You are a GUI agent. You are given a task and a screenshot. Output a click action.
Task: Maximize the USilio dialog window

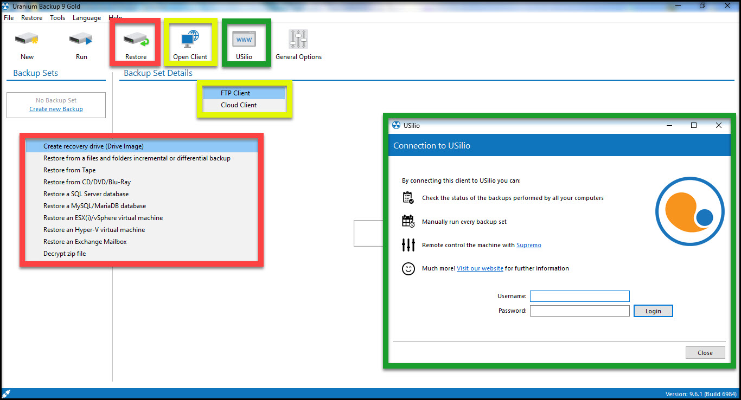[x=694, y=125]
